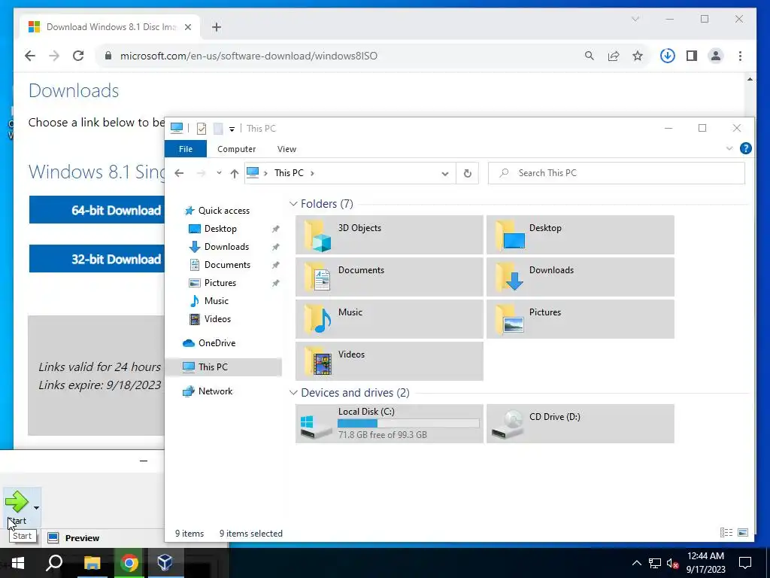Close the Download Windows 8.1 tab
This screenshot has width=770, height=578.
[187, 27]
